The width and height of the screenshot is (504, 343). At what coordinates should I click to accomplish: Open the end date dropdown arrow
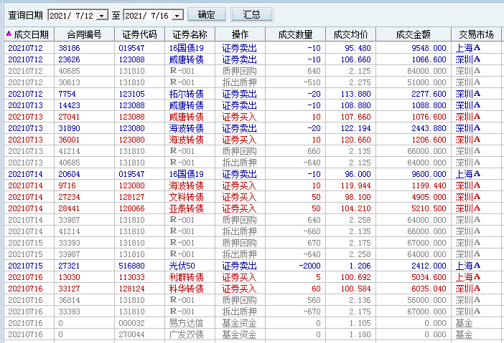177,15
